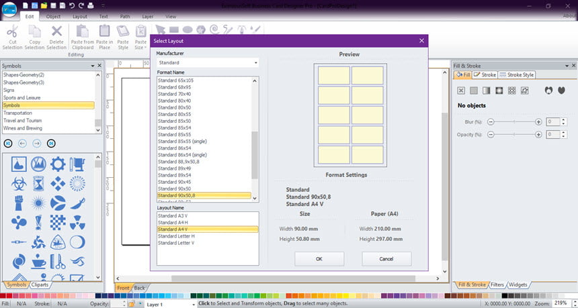Screen dimensions: 578x308
Task: Select the ellipse shape tool
Action: pyautogui.click(x=188, y=30)
